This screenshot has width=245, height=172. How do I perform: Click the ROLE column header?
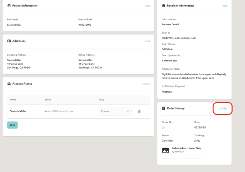point(102,100)
